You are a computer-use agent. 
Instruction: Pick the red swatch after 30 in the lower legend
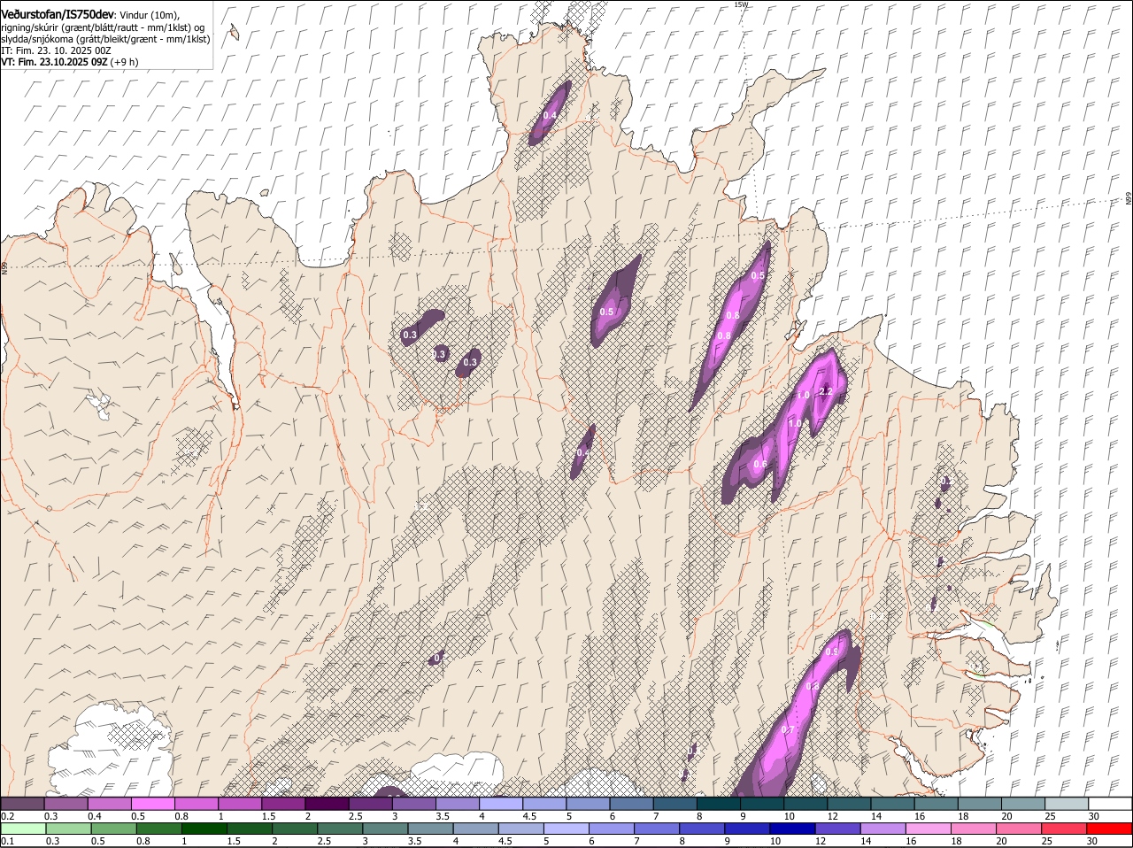pyautogui.click(x=1109, y=829)
